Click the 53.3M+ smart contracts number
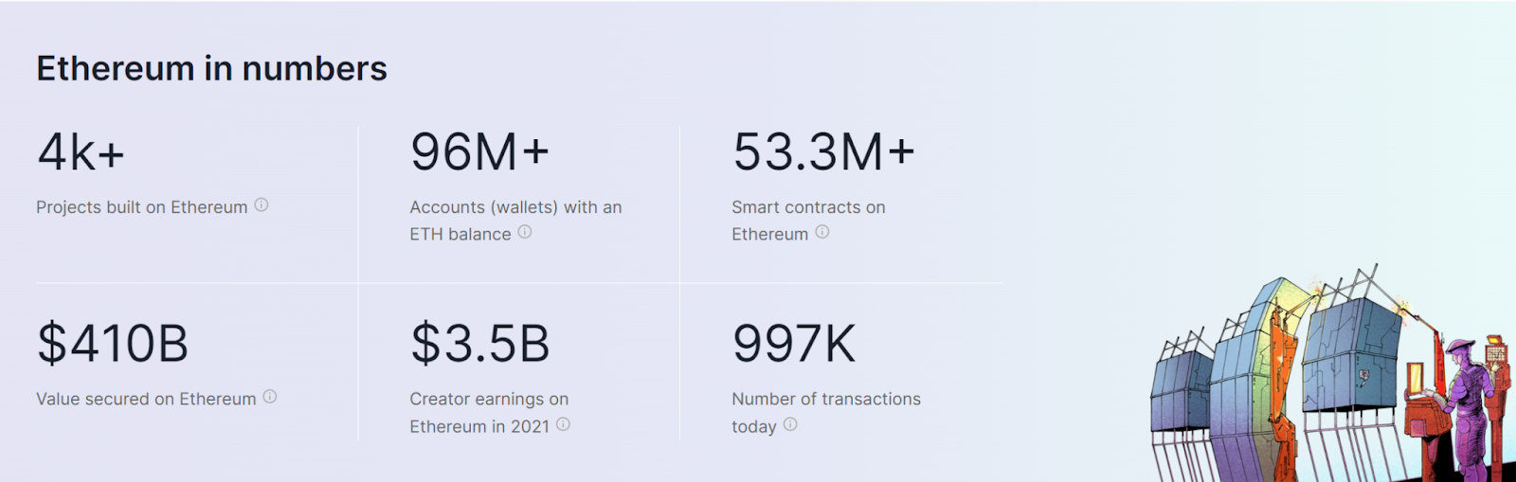1516x482 pixels. [823, 152]
